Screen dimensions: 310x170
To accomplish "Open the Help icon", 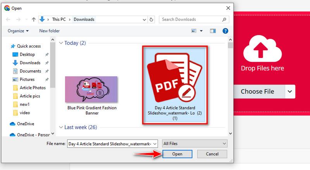I will [225, 31].
